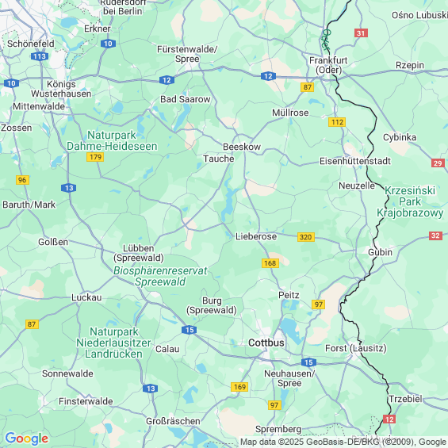
Task: Open Naturpark Dahme-Heideseen label
Action: click(x=112, y=140)
